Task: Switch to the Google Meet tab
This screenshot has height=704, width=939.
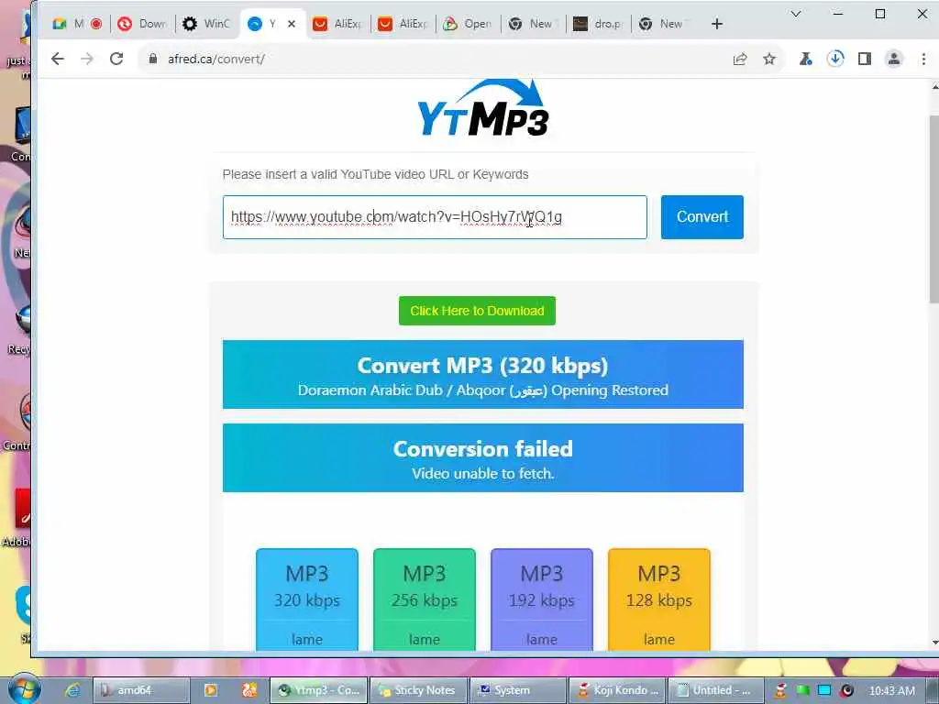Action: coord(77,24)
